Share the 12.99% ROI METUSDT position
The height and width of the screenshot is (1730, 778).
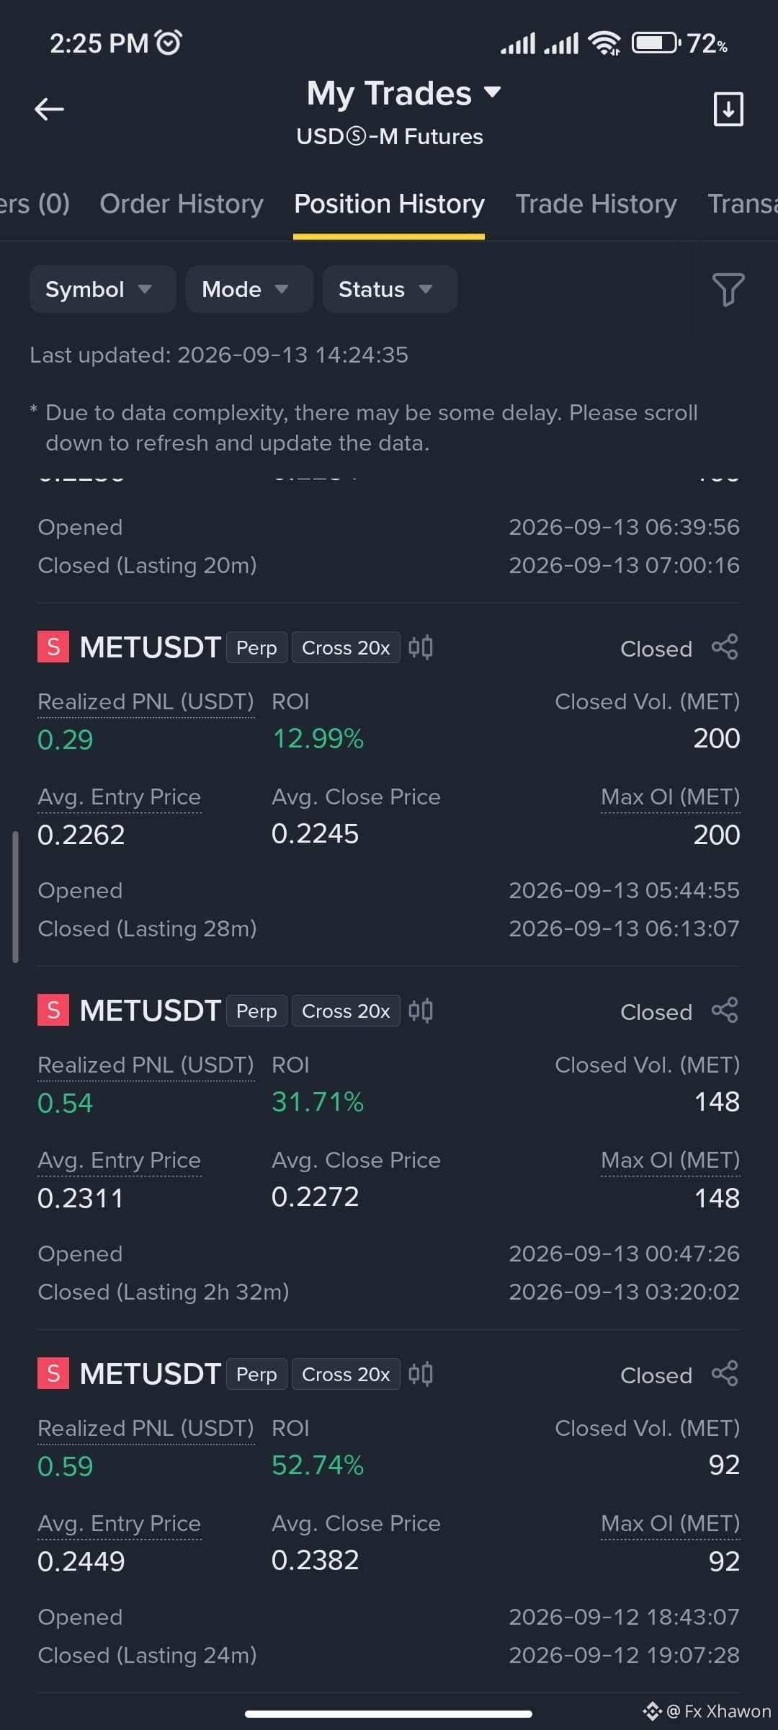725,647
